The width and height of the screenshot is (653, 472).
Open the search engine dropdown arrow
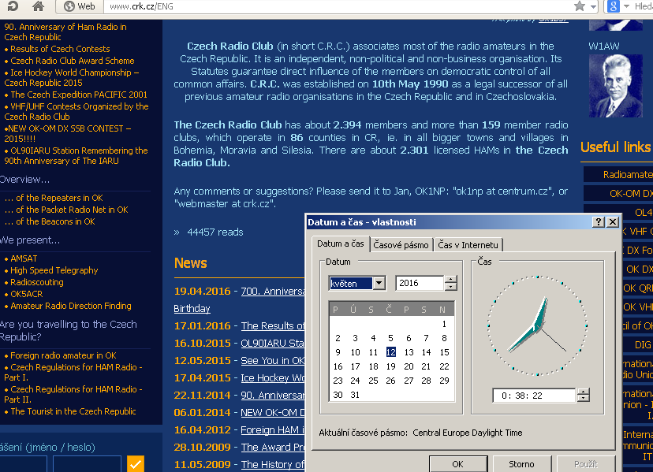626,6
